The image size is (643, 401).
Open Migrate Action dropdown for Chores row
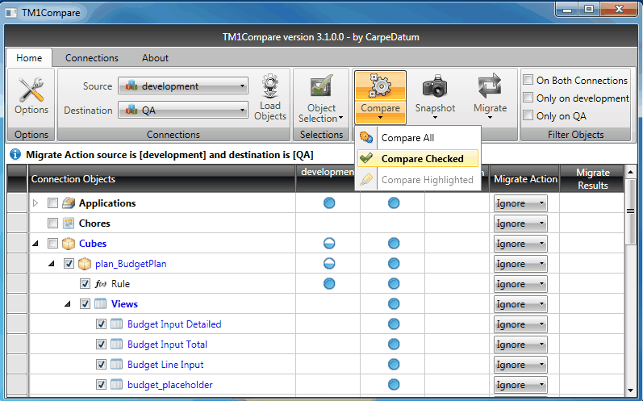point(520,223)
